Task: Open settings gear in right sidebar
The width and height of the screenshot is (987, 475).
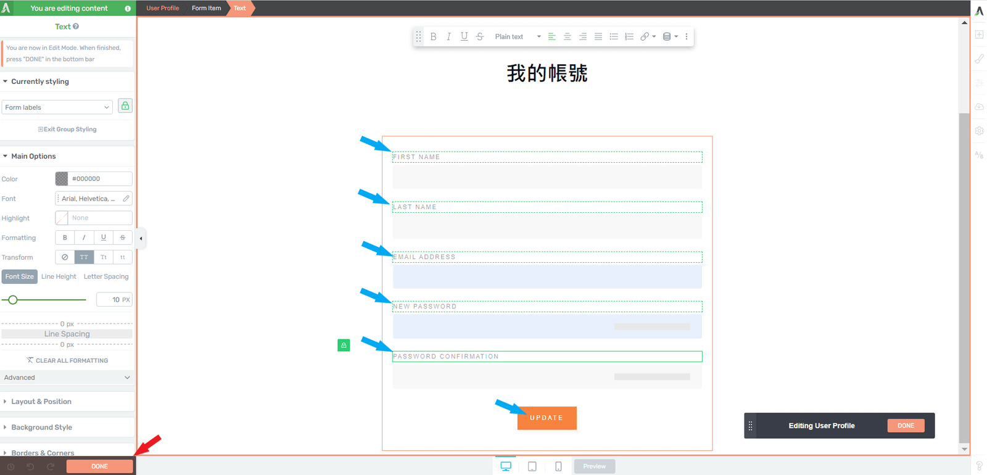Action: [979, 131]
